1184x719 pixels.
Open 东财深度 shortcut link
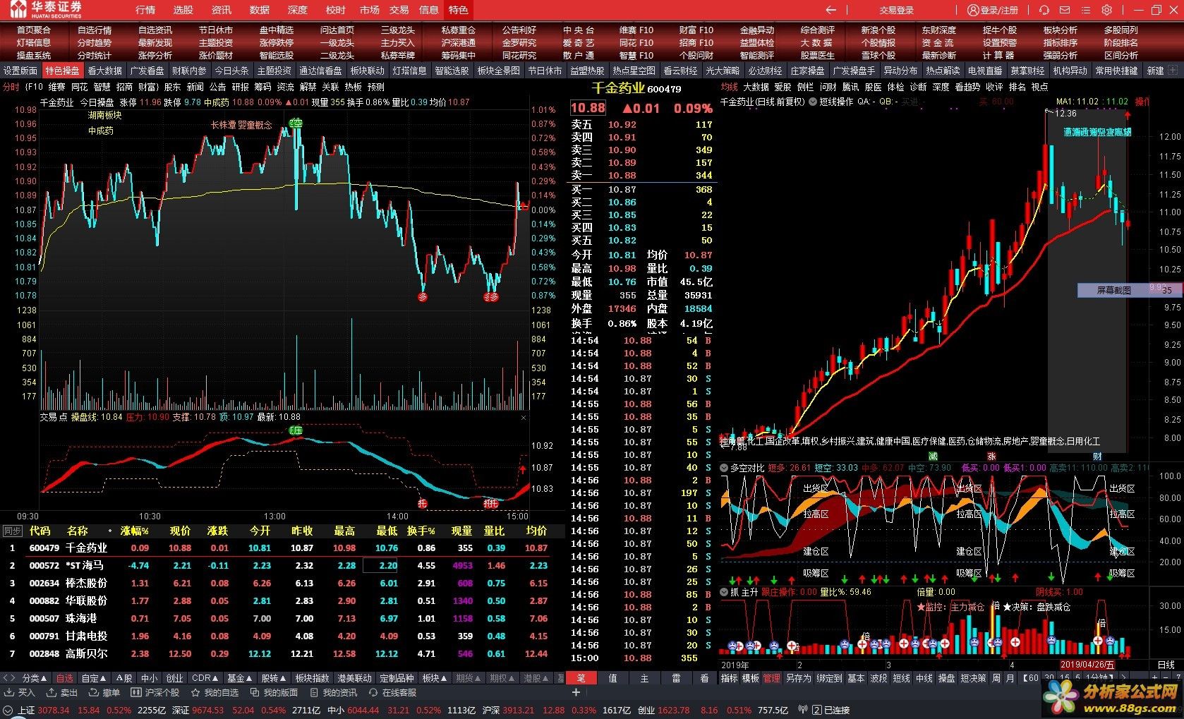coord(939,30)
